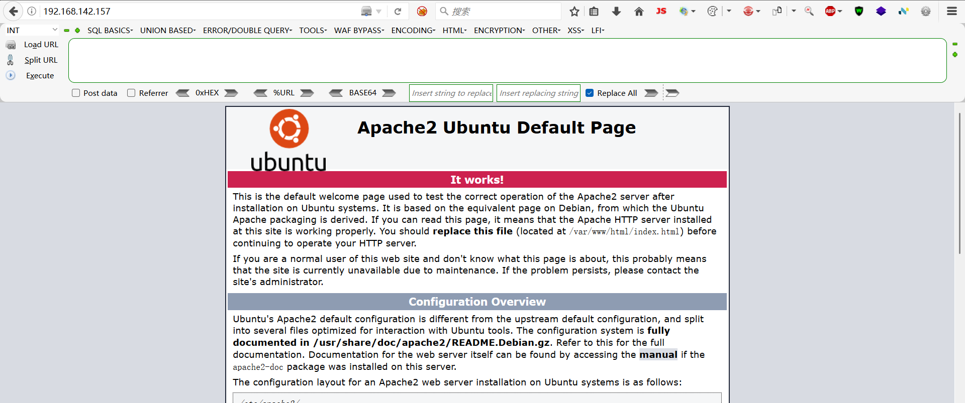
Task: Click the green shield W icon
Action: [x=859, y=11]
